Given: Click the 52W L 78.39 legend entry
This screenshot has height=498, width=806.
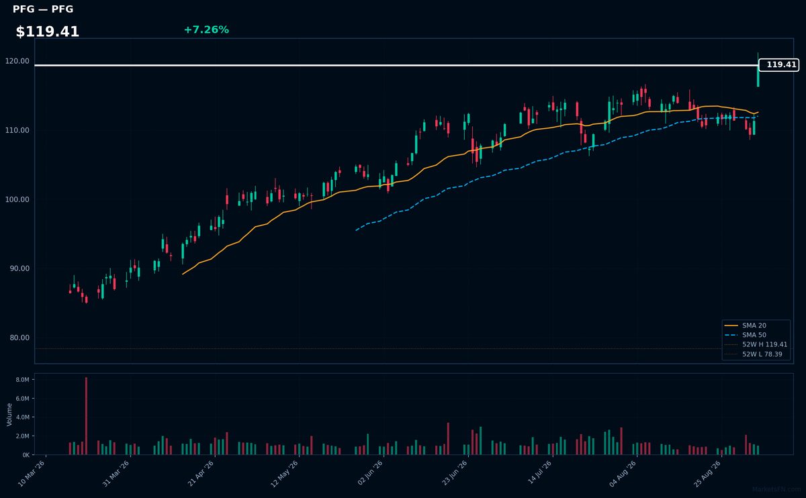Looking at the screenshot, I should point(755,354).
